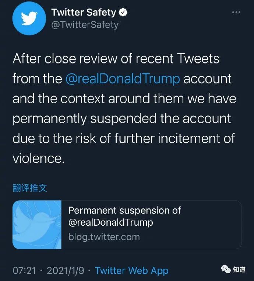254x281 pixels.
Task: Click the 2021/1/9 tweet date
Action: [x=66, y=270]
